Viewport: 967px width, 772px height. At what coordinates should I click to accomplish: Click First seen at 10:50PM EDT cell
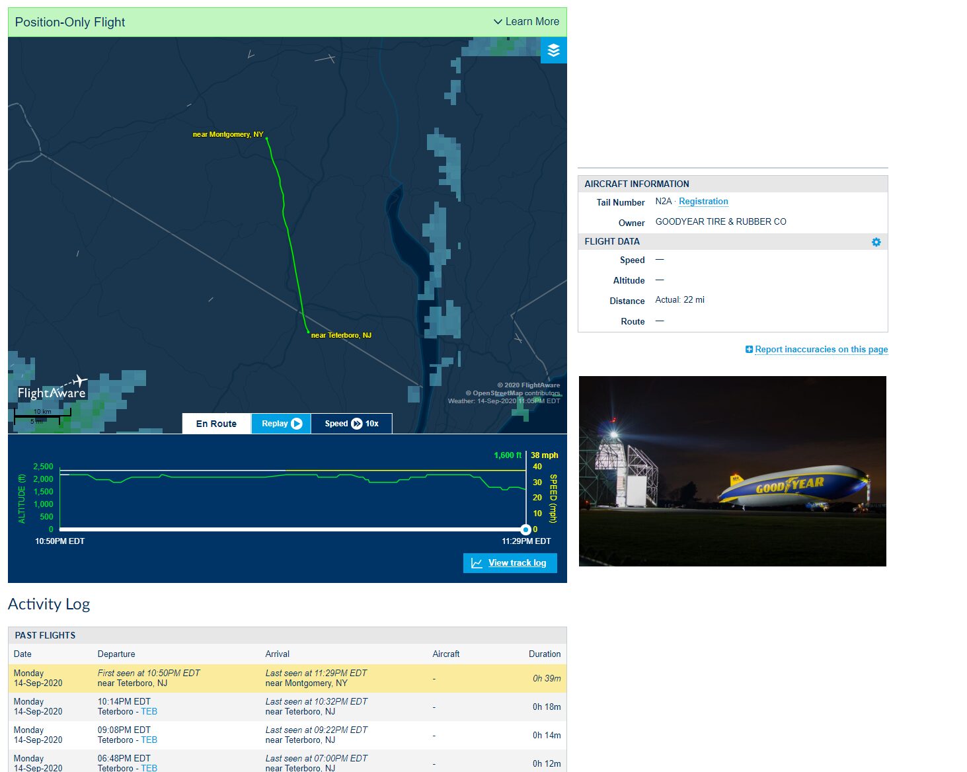click(x=149, y=674)
